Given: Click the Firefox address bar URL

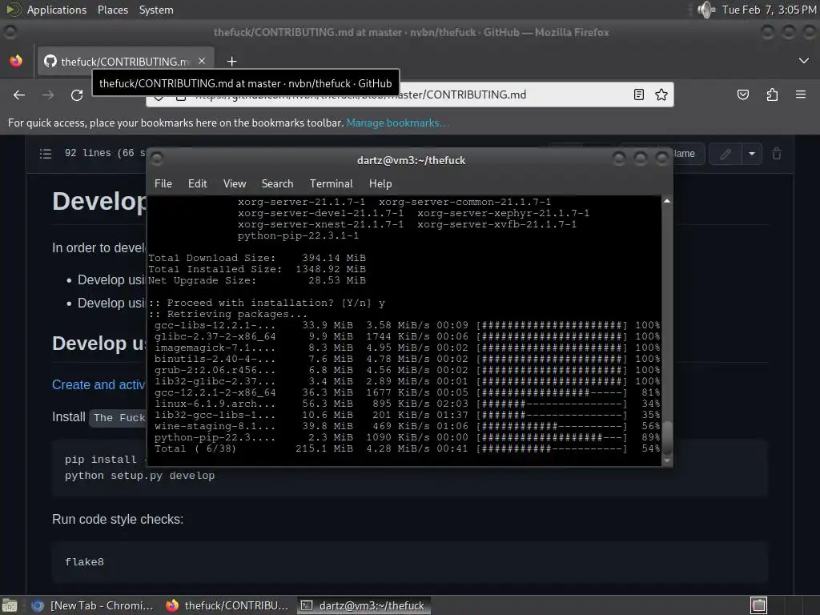Looking at the screenshot, I should pyautogui.click(x=409, y=94).
